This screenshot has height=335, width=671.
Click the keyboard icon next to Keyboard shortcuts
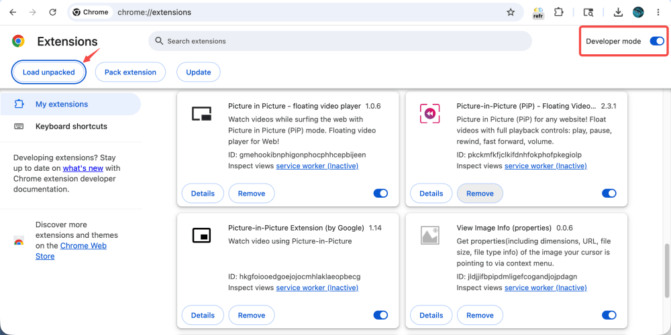coord(19,127)
